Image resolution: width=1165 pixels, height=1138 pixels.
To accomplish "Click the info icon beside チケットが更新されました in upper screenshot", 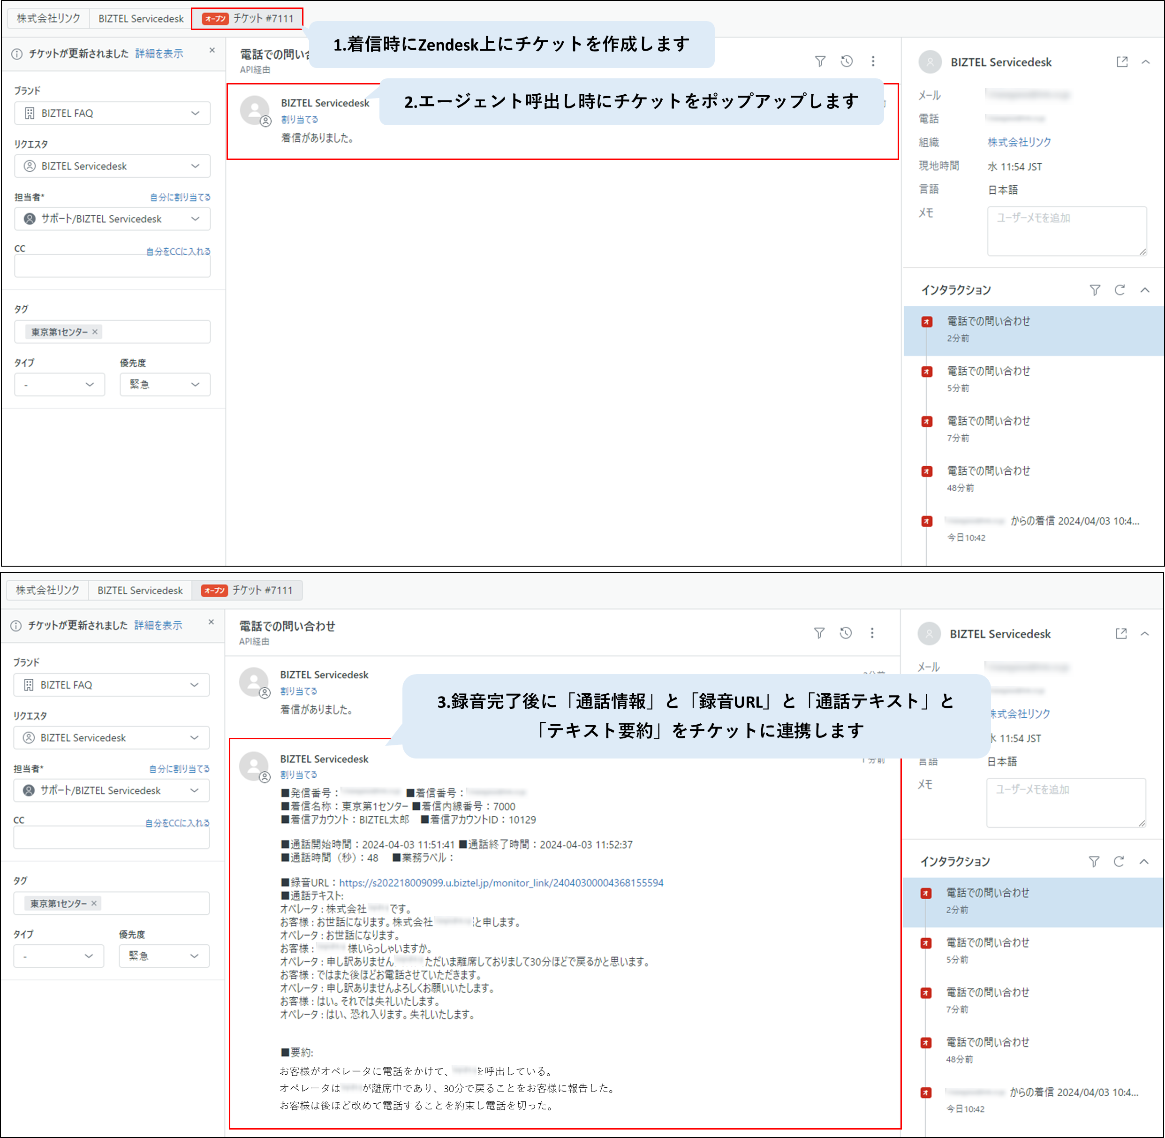I will [x=17, y=54].
